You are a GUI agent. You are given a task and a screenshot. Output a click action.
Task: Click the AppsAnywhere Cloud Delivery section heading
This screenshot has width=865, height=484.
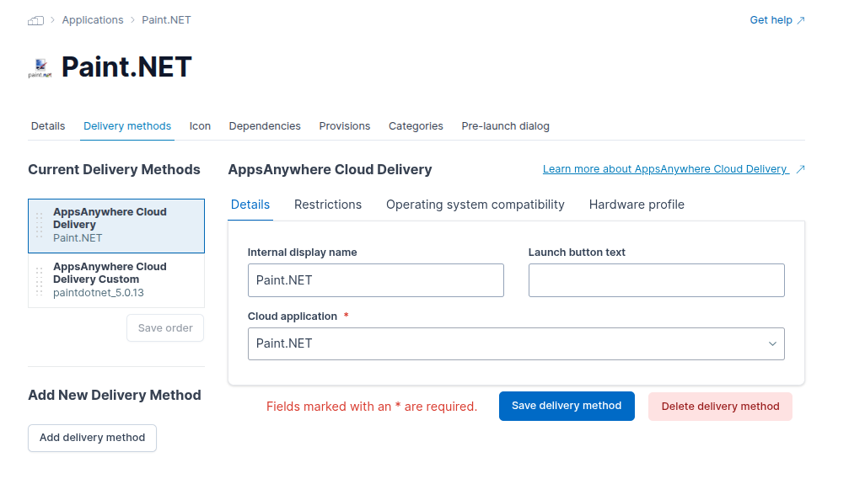coord(330,169)
